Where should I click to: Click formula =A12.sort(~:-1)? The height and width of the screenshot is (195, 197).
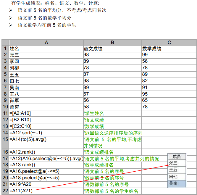pos(46,133)
